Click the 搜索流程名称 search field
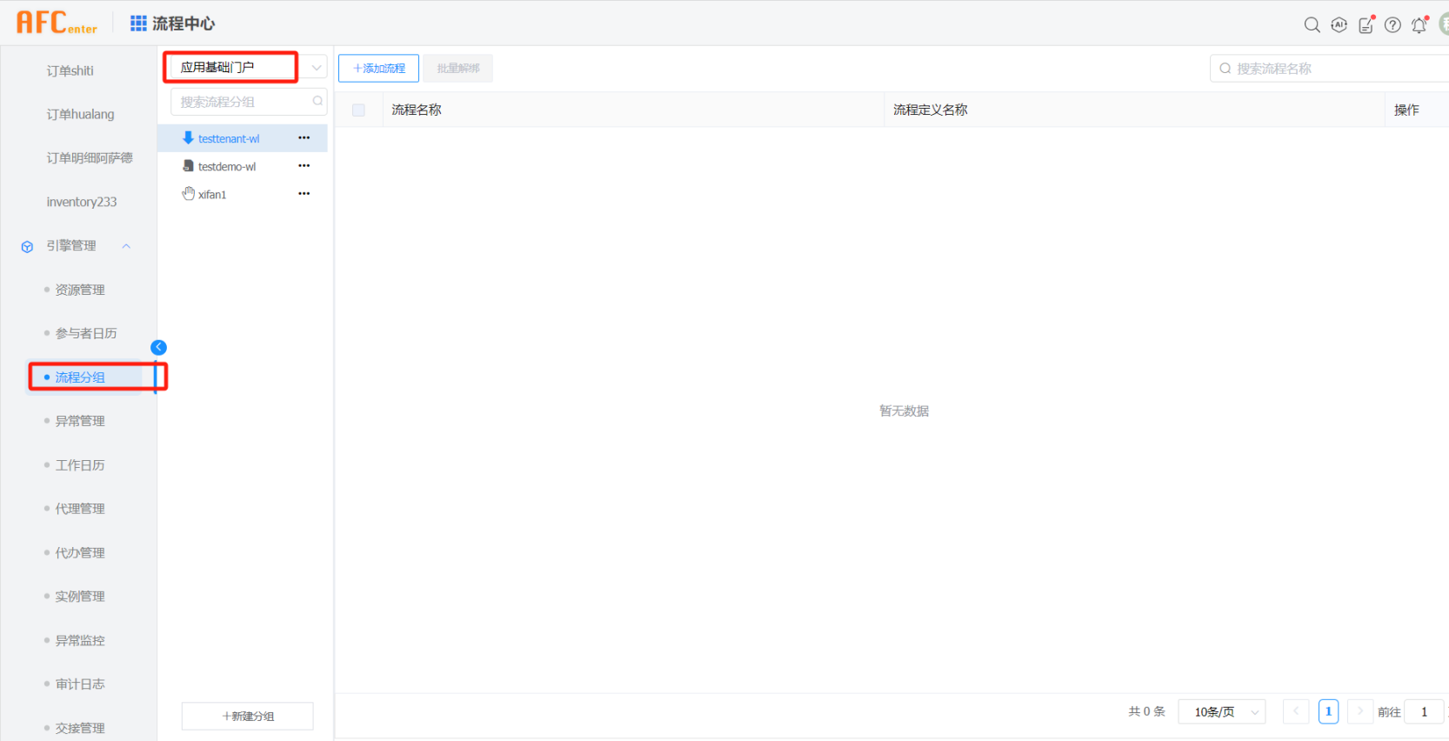The image size is (1449, 741). pyautogui.click(x=1331, y=69)
